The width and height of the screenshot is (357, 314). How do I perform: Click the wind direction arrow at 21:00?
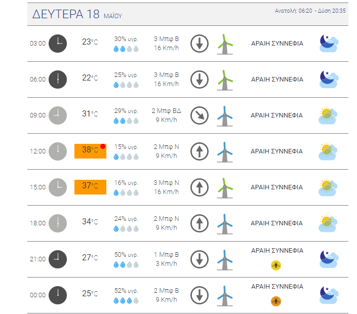(200, 259)
